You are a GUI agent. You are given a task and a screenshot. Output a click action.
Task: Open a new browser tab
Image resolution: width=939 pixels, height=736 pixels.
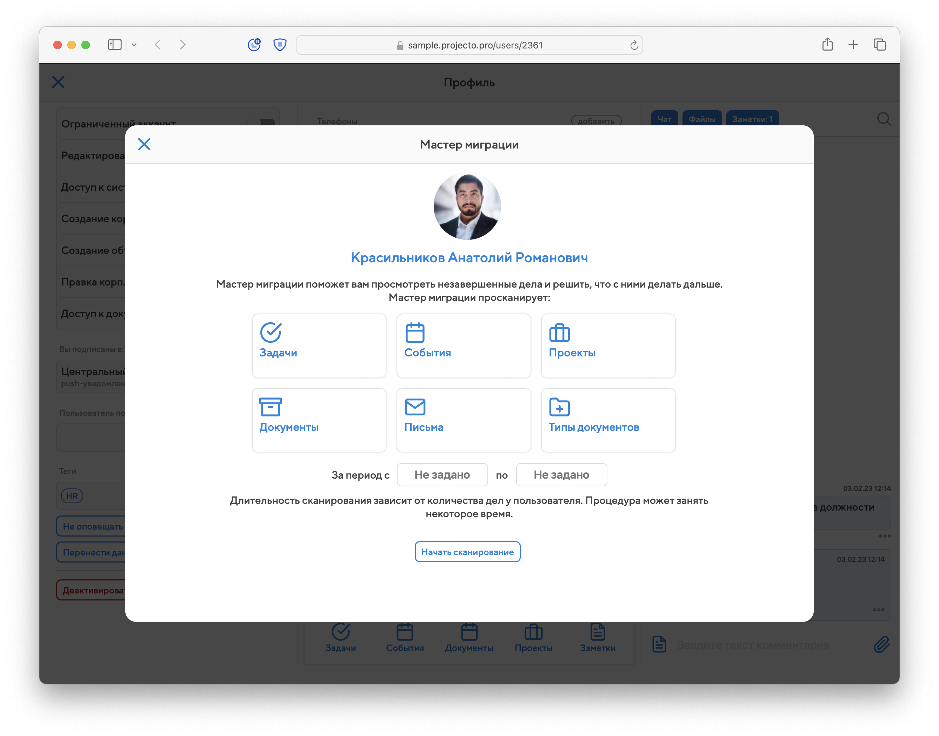click(853, 45)
